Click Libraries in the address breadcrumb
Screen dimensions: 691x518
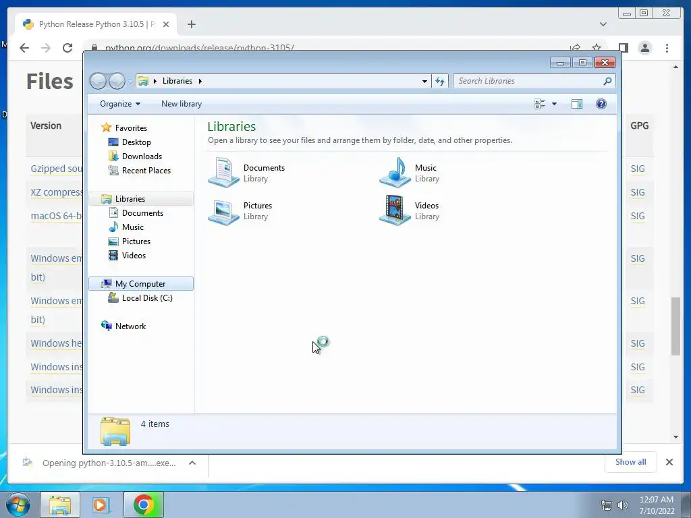click(x=177, y=81)
